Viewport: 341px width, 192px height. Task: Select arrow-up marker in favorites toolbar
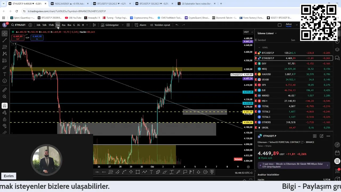click(198, 172)
